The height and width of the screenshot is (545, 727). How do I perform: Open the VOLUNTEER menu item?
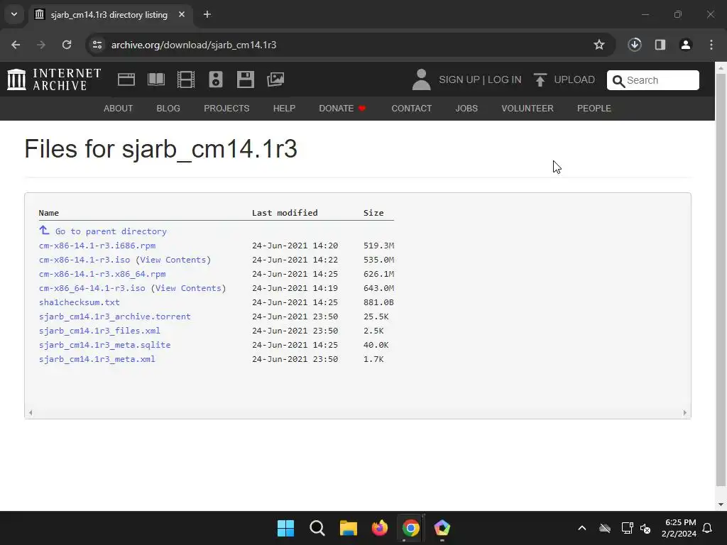tap(528, 109)
